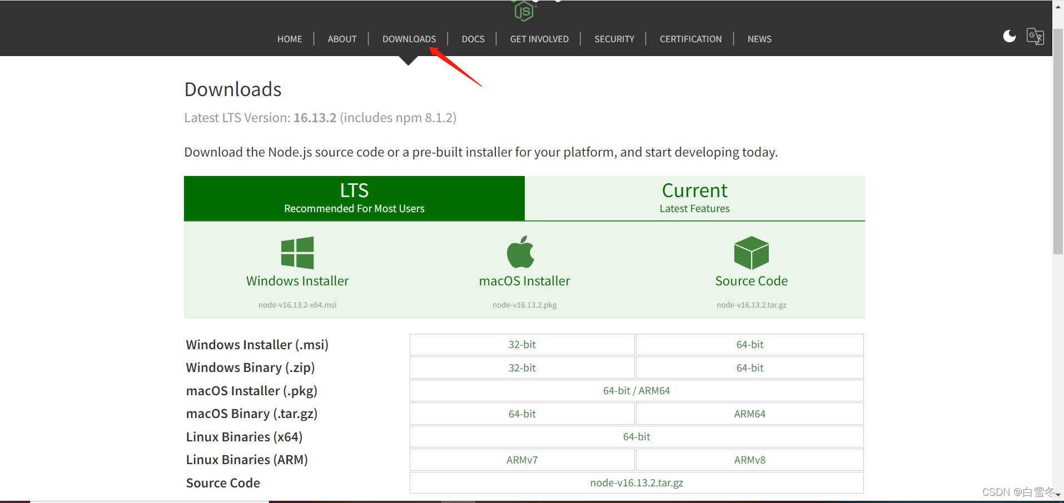Viewport: 1064px width, 503px height.
Task: Click node-v16.13.2.tar.gz under Source Code card
Action: 752,305
